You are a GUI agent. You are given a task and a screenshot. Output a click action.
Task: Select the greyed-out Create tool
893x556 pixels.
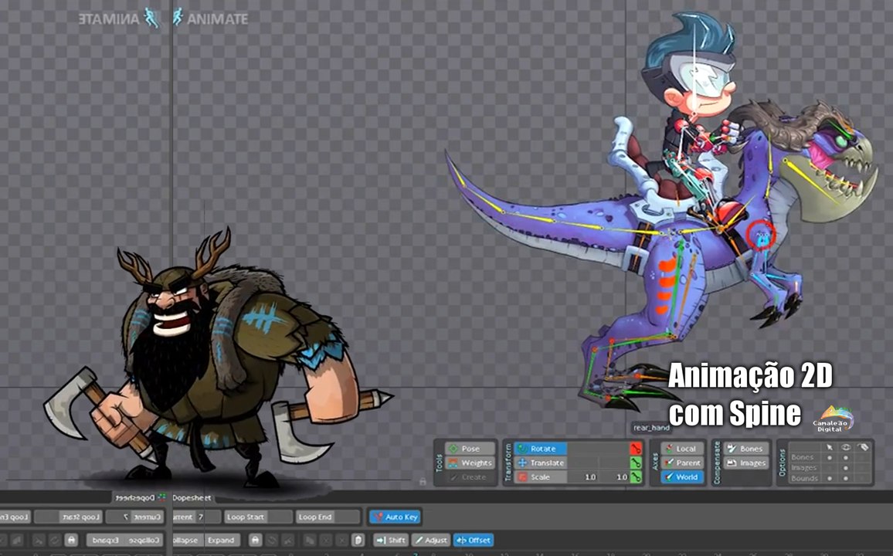(x=469, y=477)
